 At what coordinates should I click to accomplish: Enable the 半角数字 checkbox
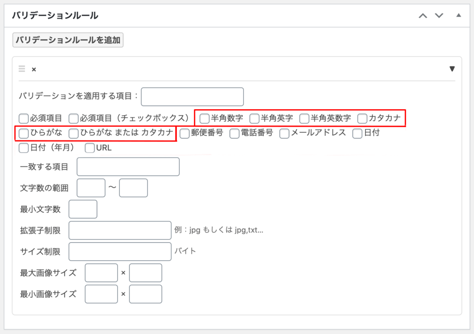pos(205,118)
